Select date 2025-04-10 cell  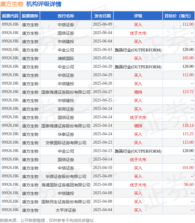click(x=103, y=167)
